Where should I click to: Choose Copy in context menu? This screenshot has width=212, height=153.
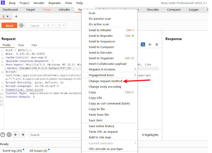(109, 92)
